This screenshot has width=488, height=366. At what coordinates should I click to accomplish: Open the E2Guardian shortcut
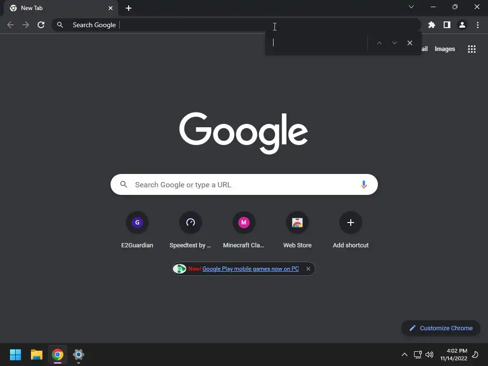137,230
